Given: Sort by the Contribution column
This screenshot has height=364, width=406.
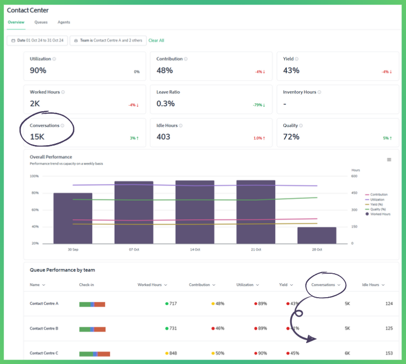Looking at the screenshot, I should click(202, 285).
